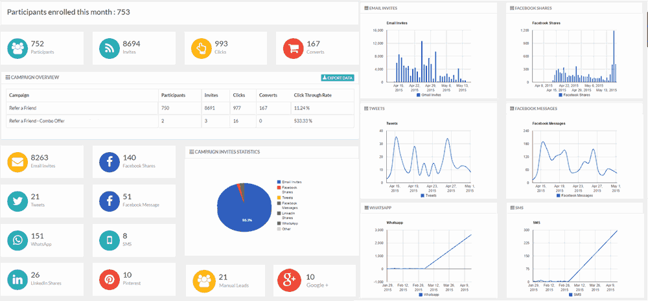Click the 'Tweets' line chart title
Screen dimensions: 648x301
[x=391, y=124]
